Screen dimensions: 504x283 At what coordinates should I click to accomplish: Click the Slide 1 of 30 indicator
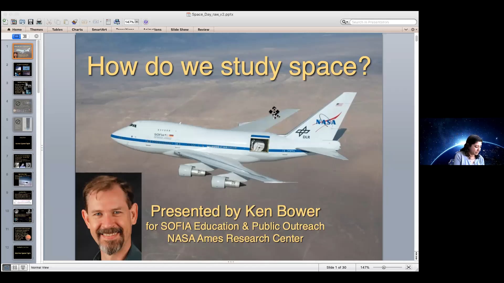click(336, 268)
